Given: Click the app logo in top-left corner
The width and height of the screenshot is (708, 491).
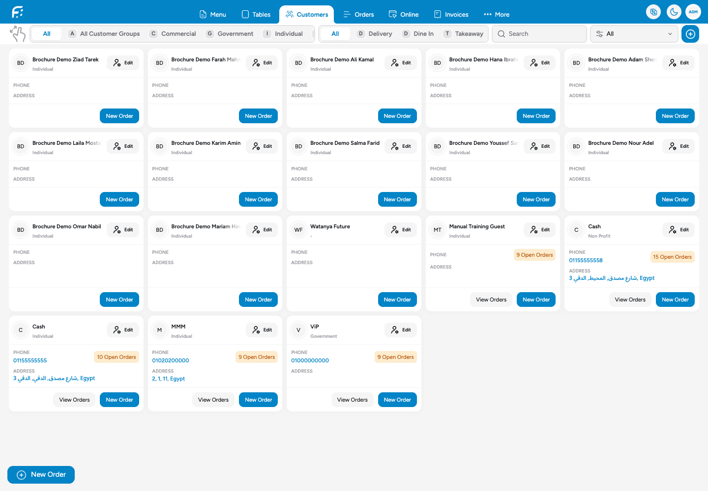Looking at the screenshot, I should click(18, 12).
